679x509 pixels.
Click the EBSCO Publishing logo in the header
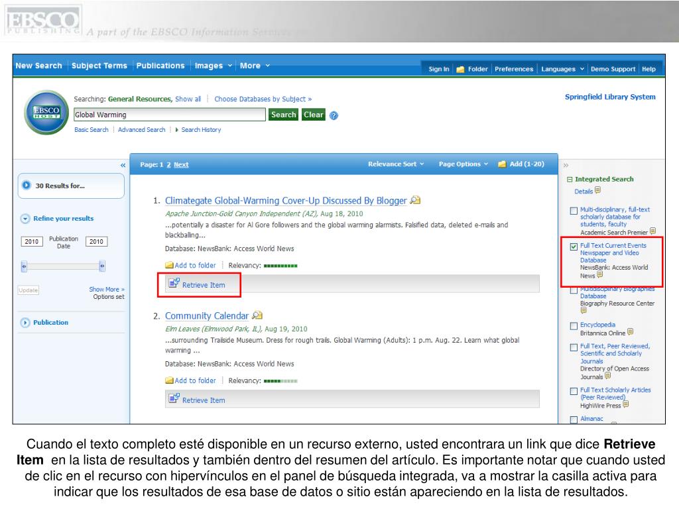[x=43, y=21]
